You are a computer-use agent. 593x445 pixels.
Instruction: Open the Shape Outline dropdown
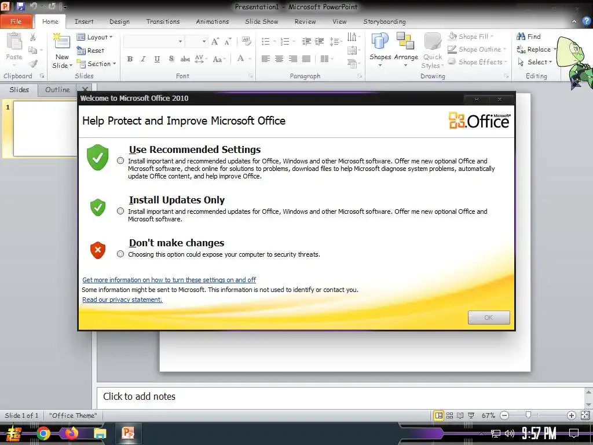click(477, 49)
